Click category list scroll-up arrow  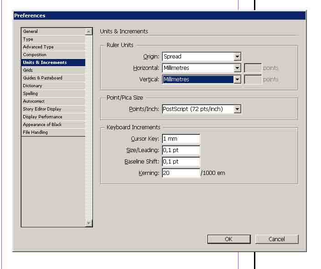[89, 32]
